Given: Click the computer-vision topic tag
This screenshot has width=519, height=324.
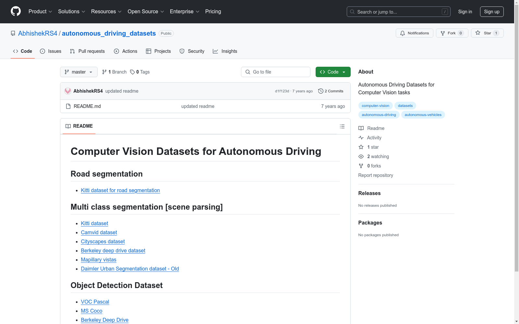Looking at the screenshot, I should coord(376,106).
